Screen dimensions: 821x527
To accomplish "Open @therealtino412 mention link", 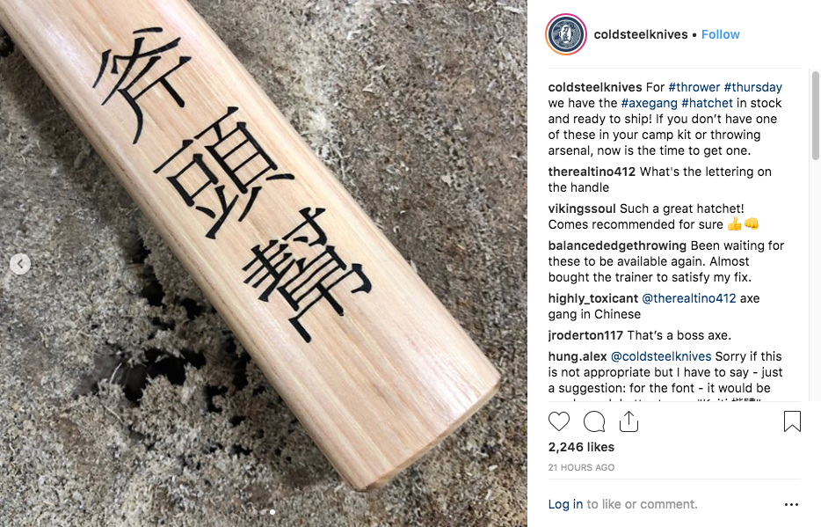I will 689,298.
